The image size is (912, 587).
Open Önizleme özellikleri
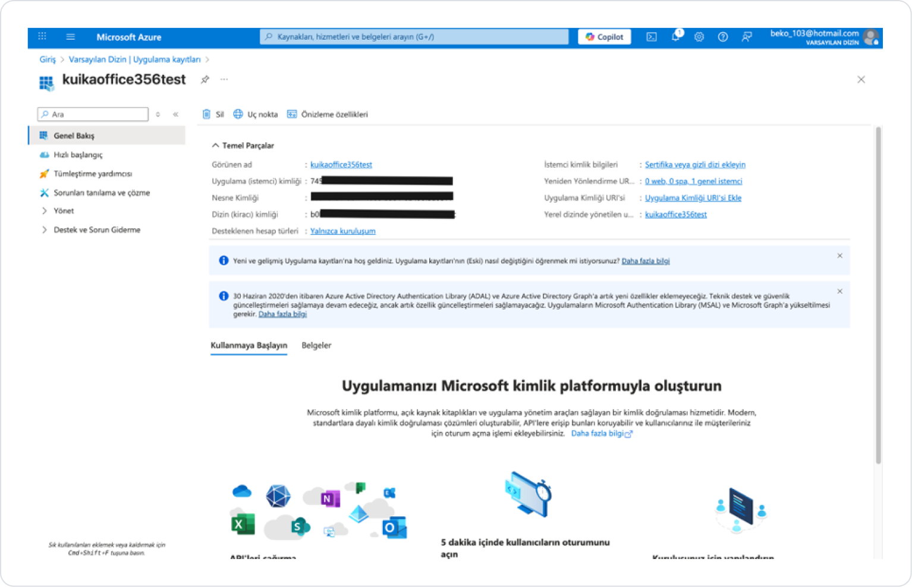pyautogui.click(x=328, y=114)
